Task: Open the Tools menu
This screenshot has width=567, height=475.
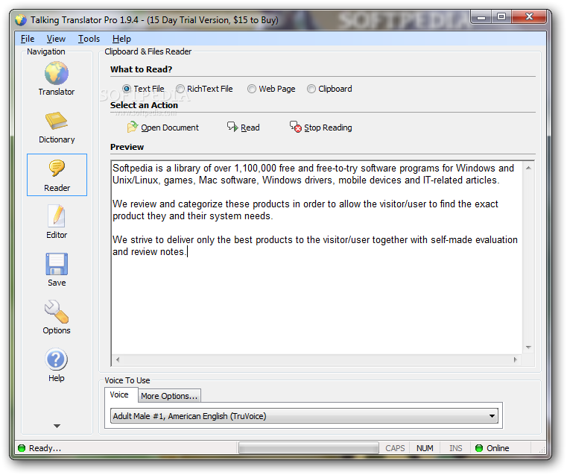Action: [x=89, y=39]
